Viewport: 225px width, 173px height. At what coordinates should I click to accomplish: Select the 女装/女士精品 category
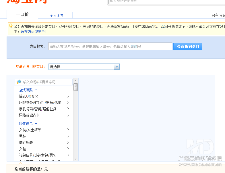click(30, 130)
